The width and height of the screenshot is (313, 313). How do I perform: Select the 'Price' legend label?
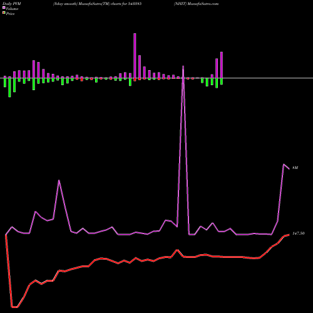(10, 14)
